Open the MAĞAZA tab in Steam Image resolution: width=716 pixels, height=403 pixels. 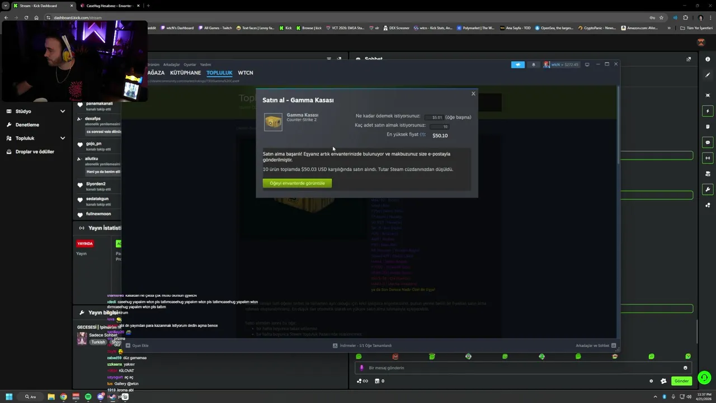pyautogui.click(x=156, y=73)
